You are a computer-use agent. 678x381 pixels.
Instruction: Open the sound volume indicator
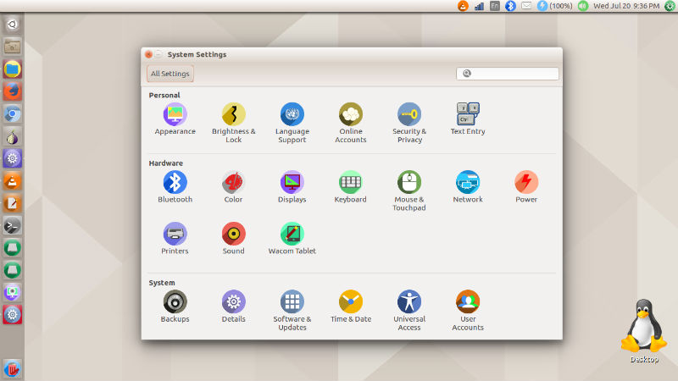pos(583,6)
